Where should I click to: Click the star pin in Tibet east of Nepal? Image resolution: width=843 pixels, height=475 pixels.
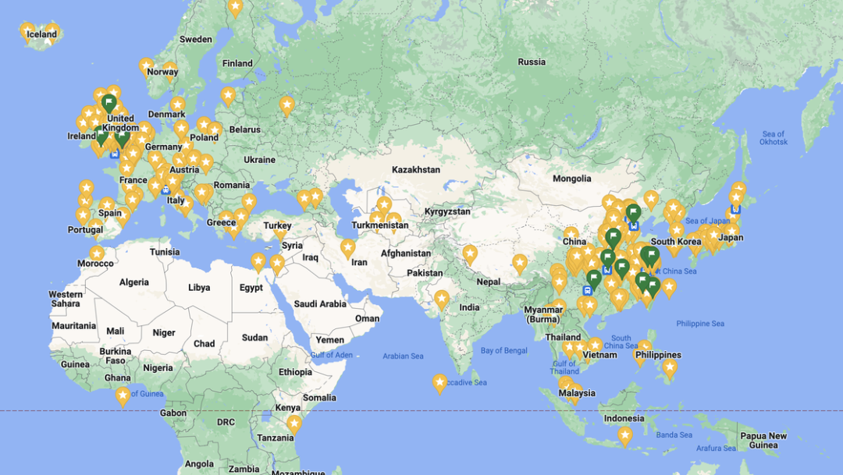pyautogui.click(x=519, y=264)
